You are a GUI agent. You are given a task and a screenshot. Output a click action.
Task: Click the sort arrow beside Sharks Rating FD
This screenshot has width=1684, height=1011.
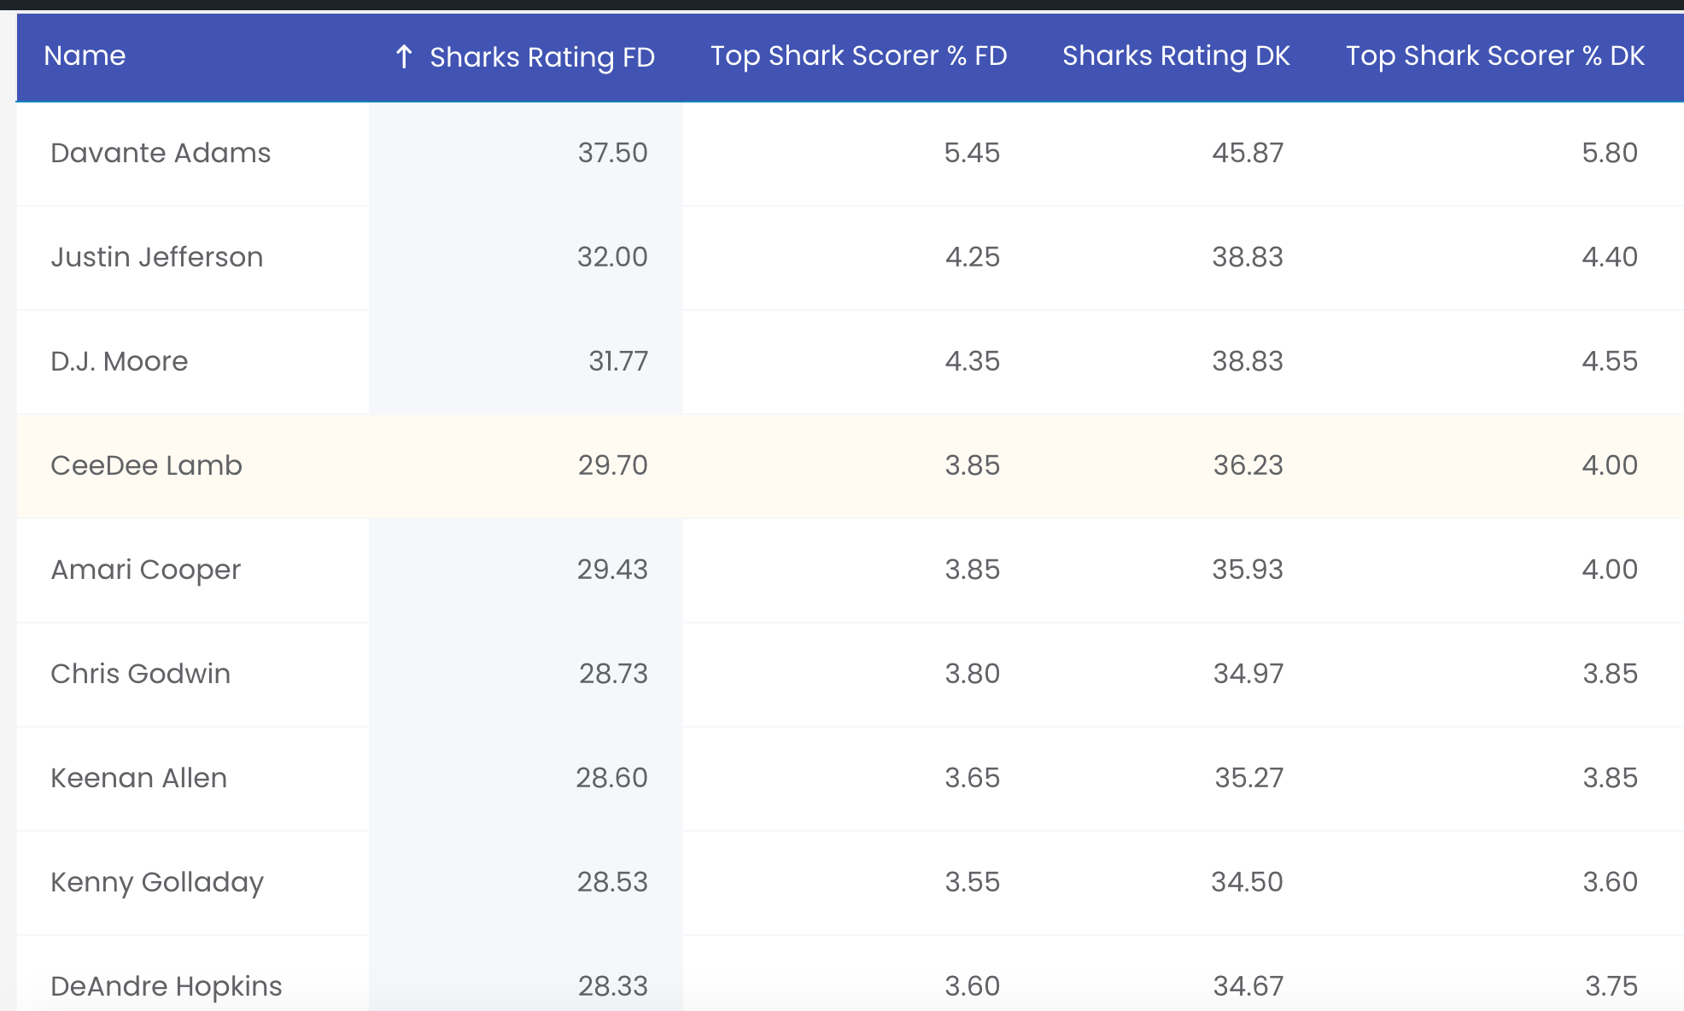pyautogui.click(x=404, y=57)
